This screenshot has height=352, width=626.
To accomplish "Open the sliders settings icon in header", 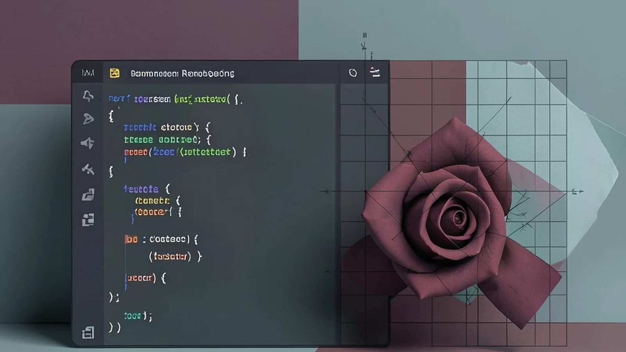I will point(375,72).
